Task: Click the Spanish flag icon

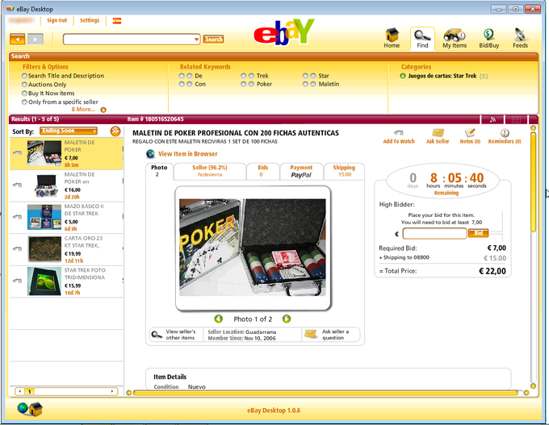Action: click(x=117, y=21)
